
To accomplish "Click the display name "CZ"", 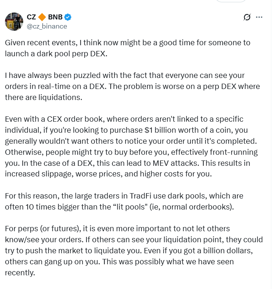I will 31,17.
